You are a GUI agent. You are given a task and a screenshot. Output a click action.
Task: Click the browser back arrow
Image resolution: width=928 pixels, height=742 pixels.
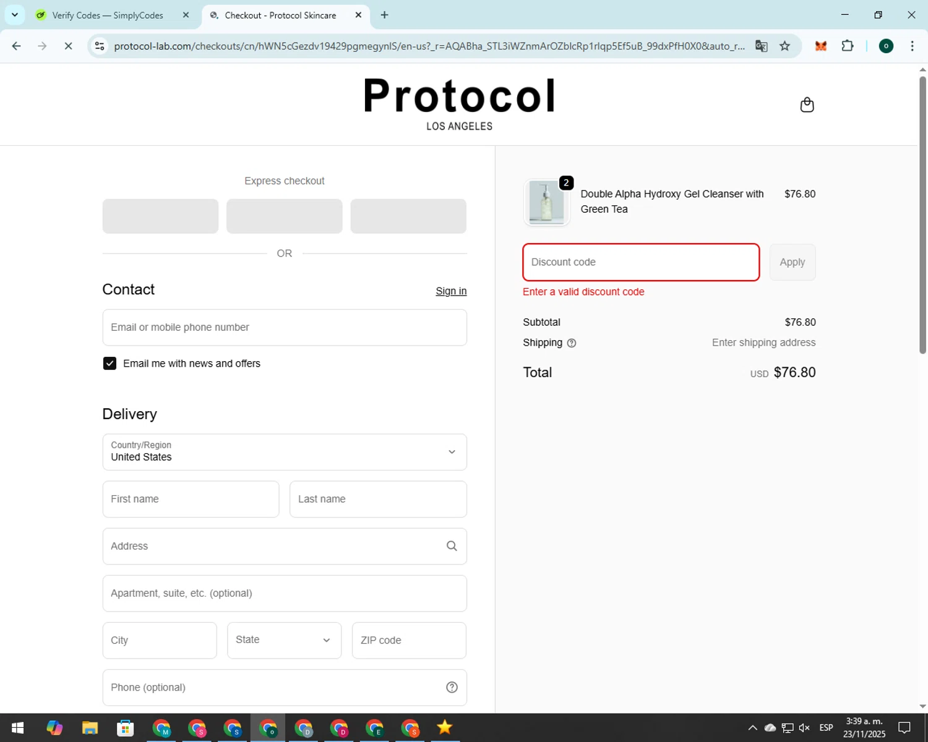click(17, 46)
